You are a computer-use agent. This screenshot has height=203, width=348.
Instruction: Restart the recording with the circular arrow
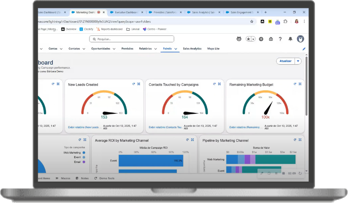(x=300, y=173)
